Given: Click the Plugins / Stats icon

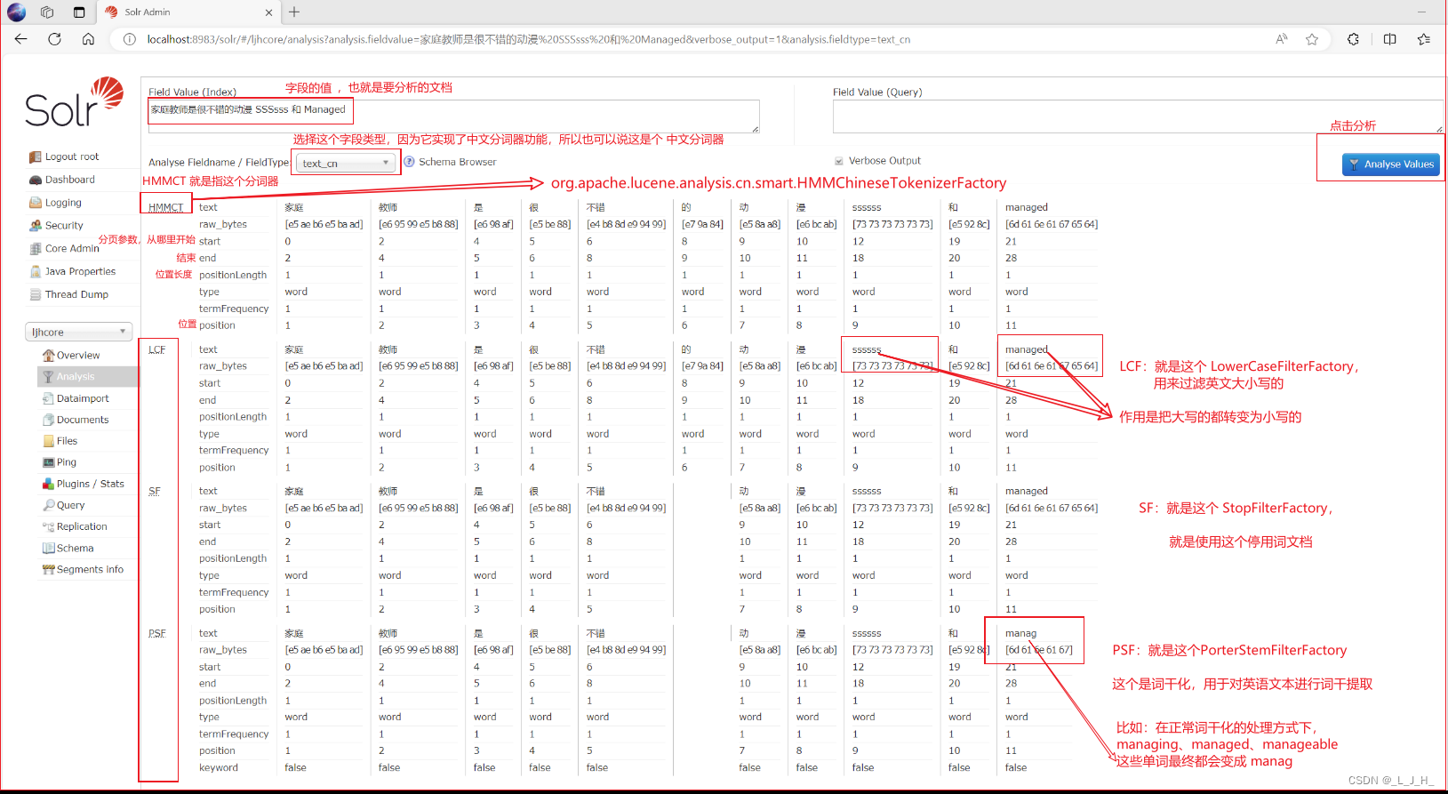Looking at the screenshot, I should click(x=49, y=484).
